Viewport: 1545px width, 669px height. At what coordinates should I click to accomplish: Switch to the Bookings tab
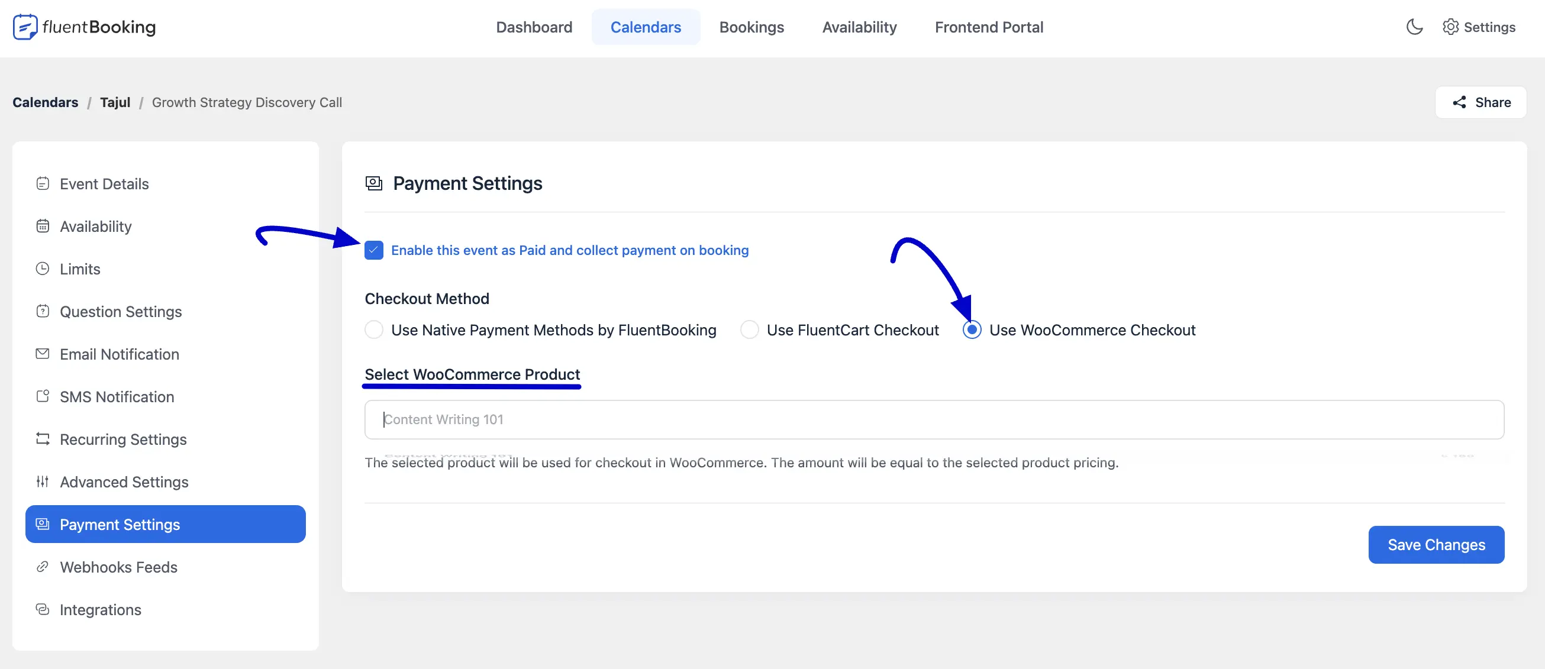tap(751, 27)
